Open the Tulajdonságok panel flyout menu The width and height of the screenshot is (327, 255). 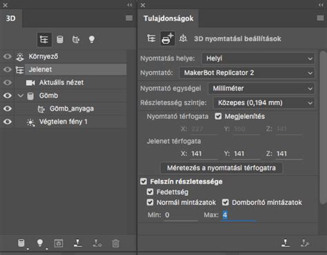pos(320,18)
